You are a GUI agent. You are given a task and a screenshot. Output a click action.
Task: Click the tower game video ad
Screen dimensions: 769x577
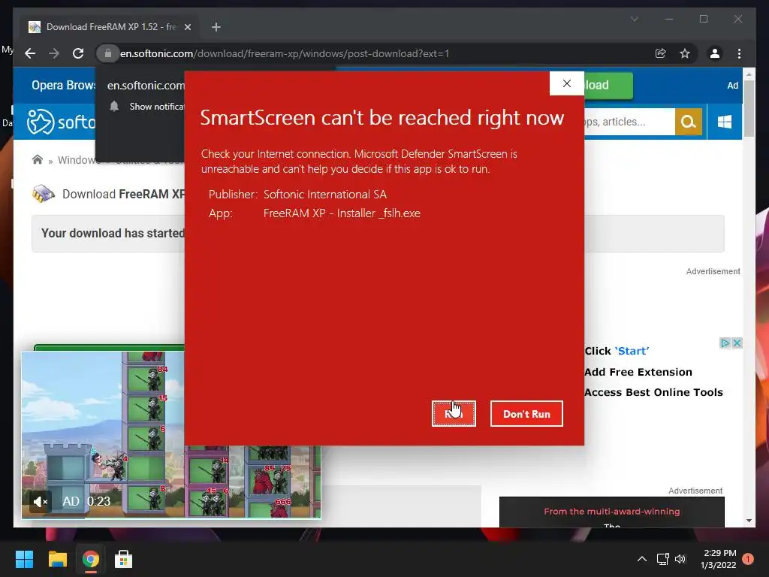click(x=171, y=435)
